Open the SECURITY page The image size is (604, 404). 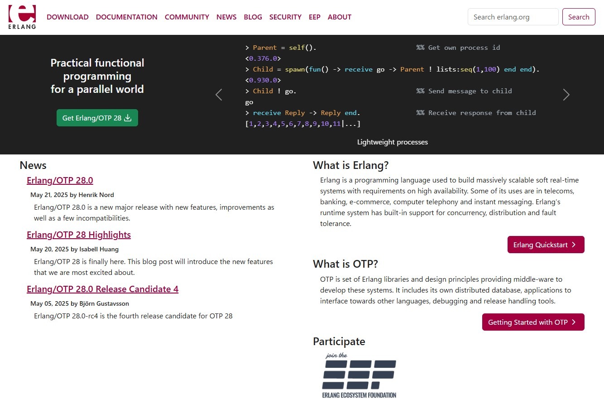tap(285, 17)
